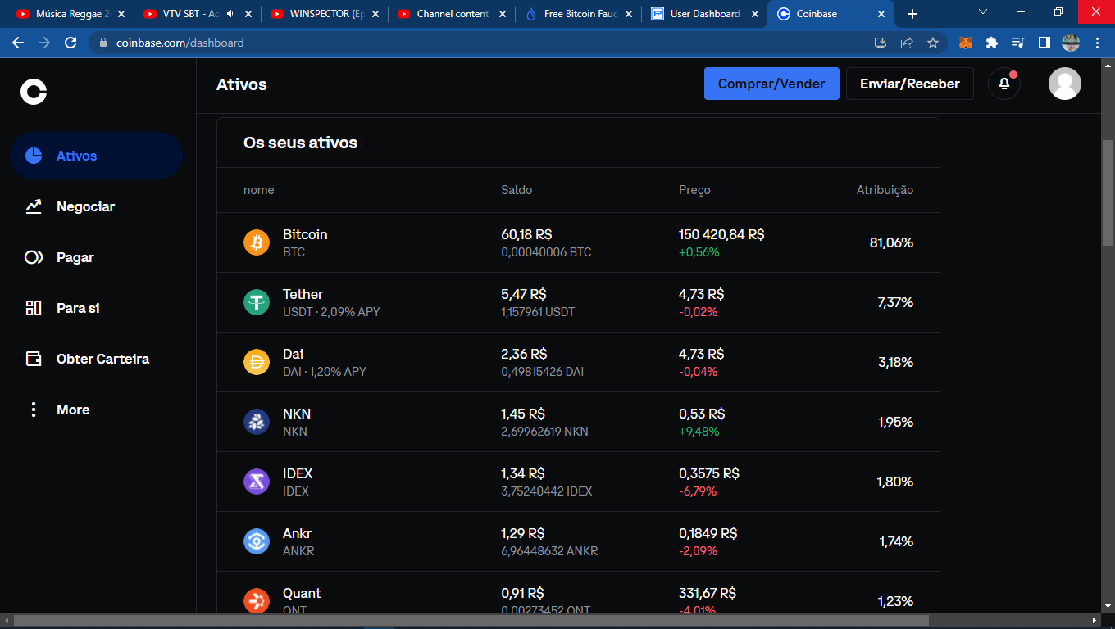
Task: Click the 'Os seus ativos' heading
Action: coord(300,143)
